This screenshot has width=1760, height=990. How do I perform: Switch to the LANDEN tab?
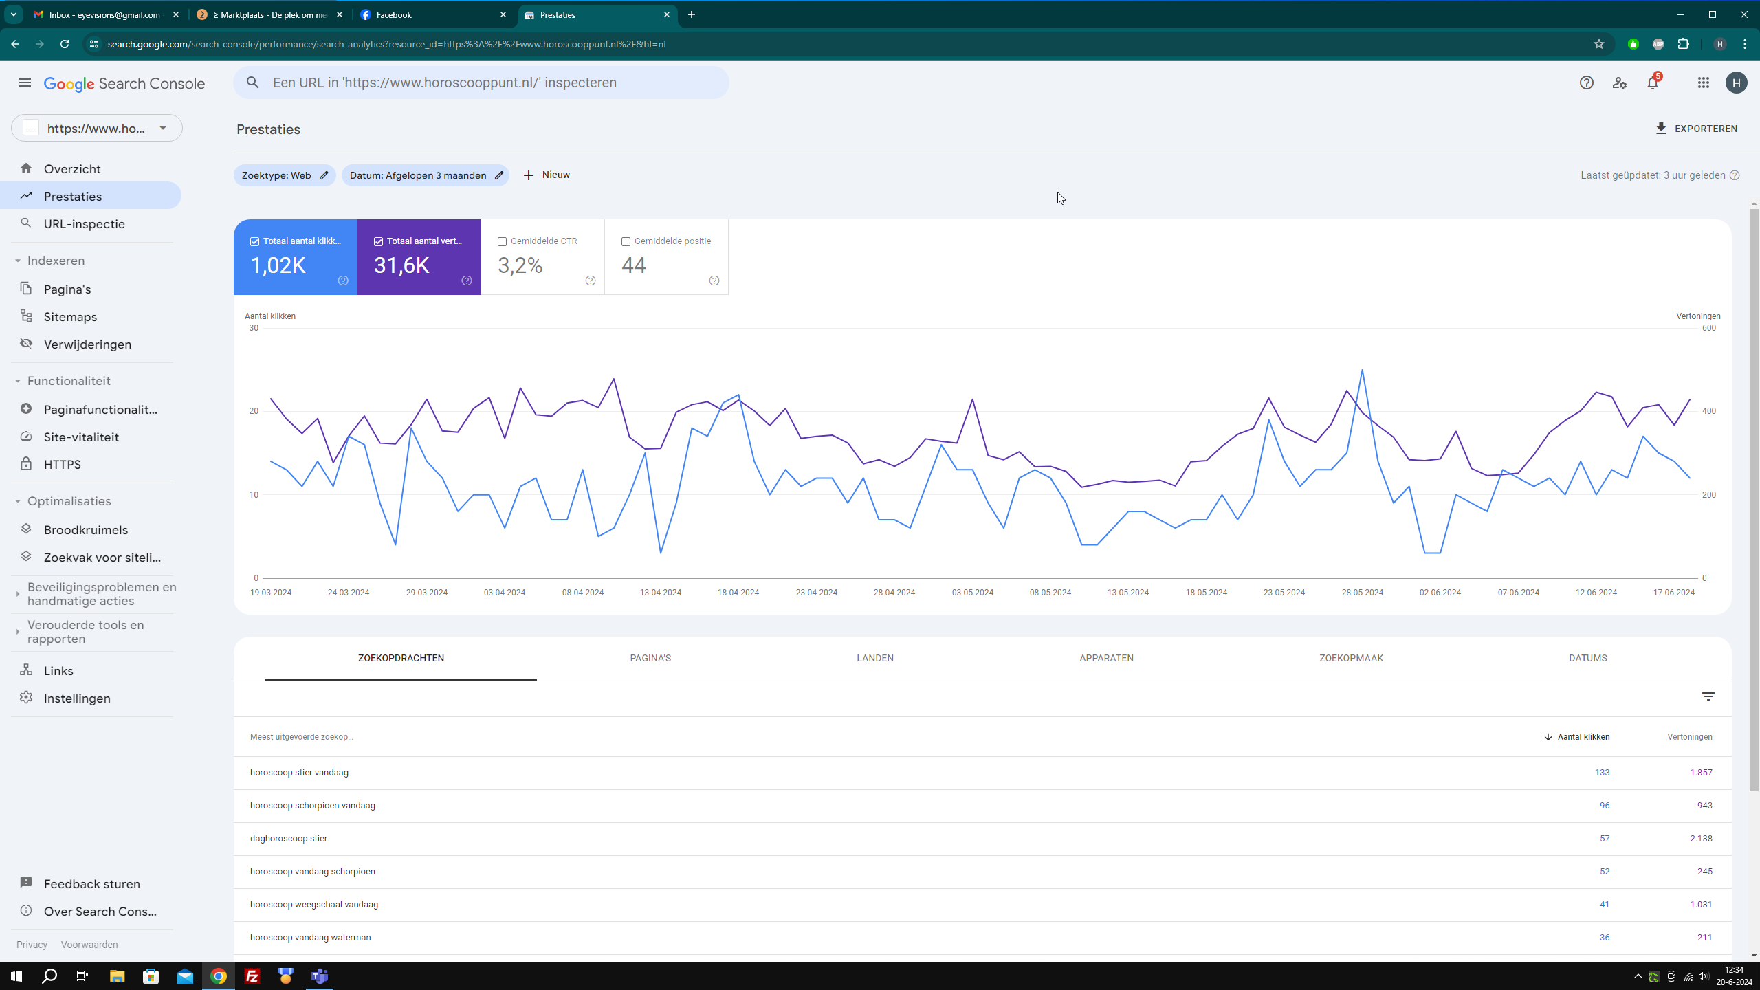[x=875, y=658]
